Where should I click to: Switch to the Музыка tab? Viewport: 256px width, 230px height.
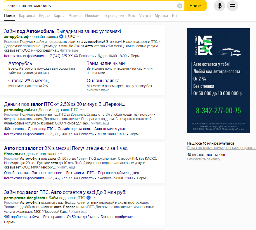pos(161,16)
